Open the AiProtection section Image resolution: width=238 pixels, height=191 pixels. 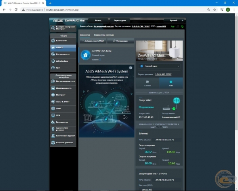point(63,61)
